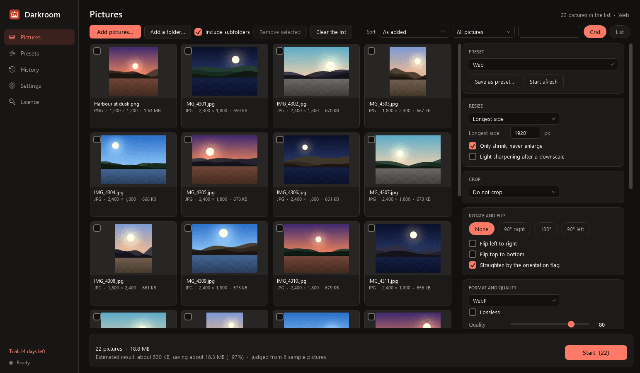Click the Quality slider handle
640x373 pixels.
tap(571, 324)
